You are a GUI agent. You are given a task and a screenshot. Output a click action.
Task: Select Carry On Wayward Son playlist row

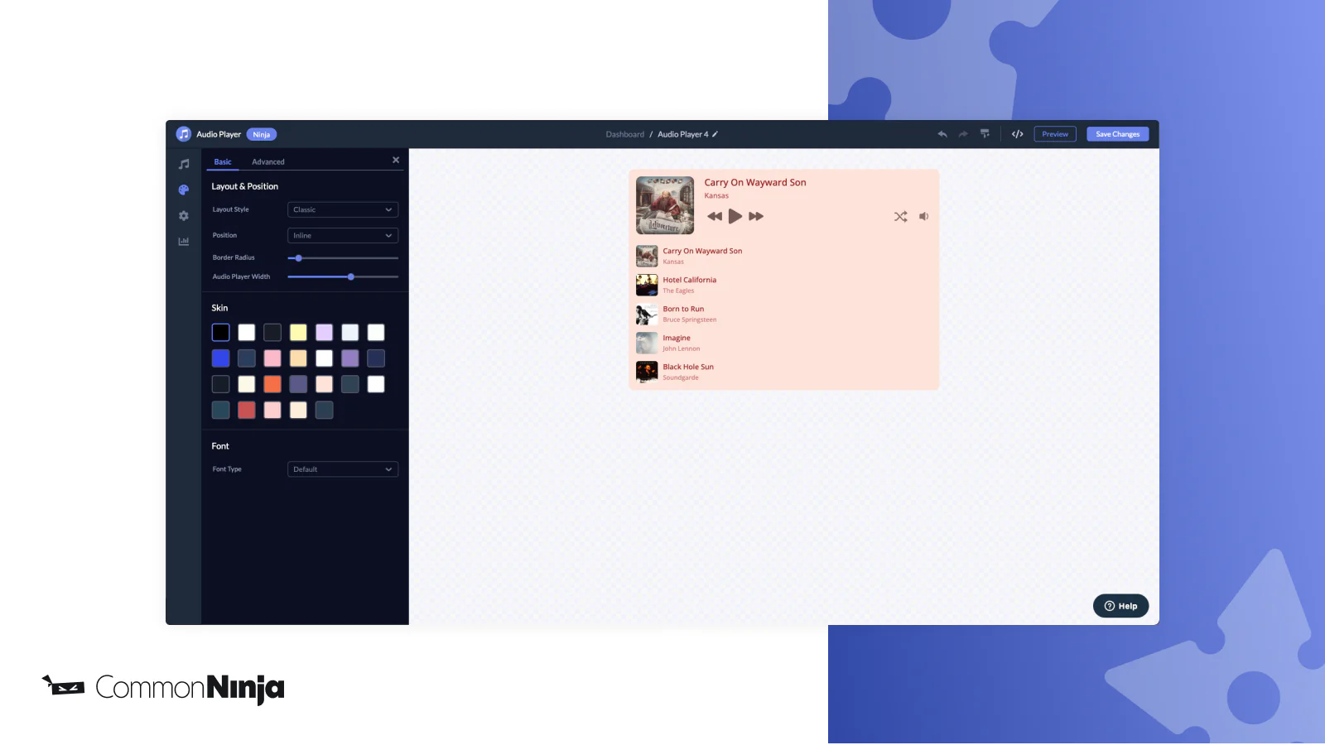click(783, 256)
